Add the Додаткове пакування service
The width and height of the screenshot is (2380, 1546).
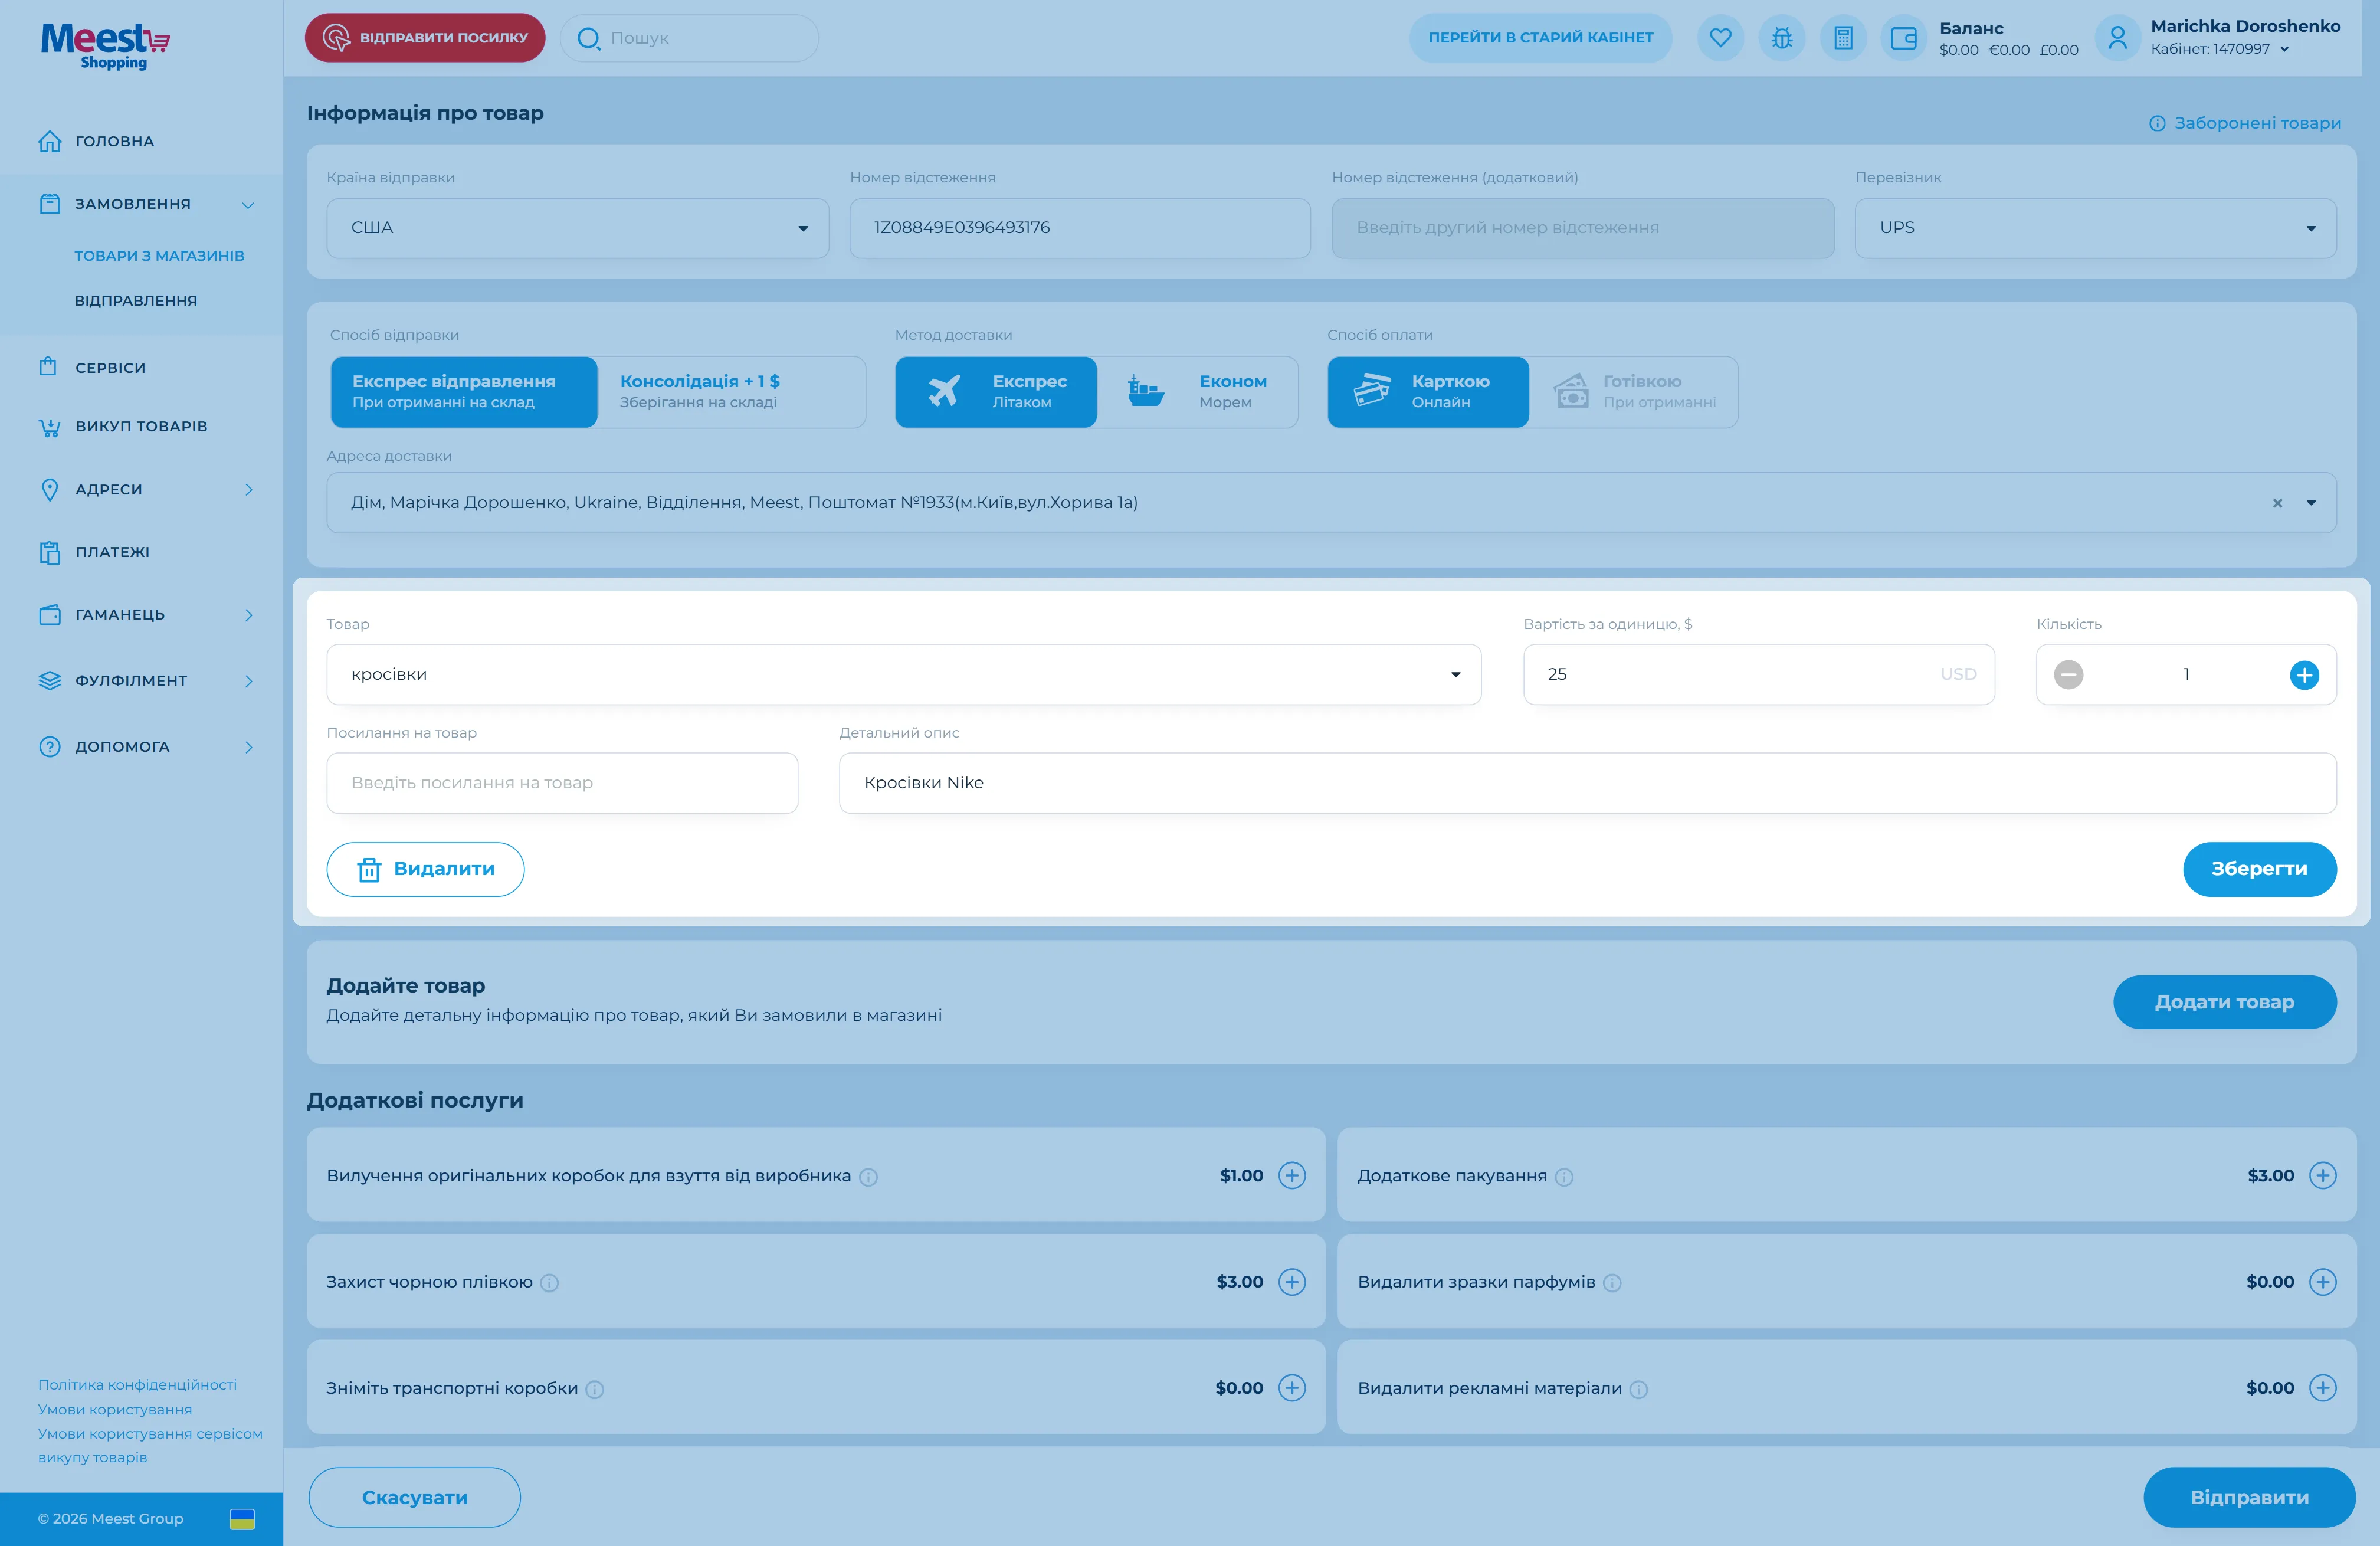tap(2322, 1175)
